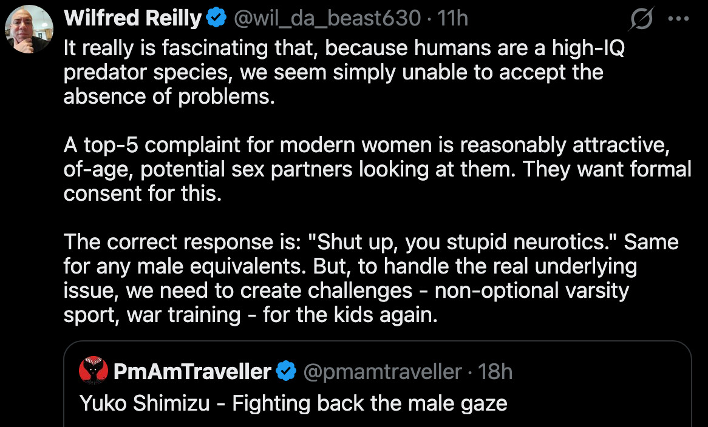Click the PmAmTraveller display name
708x427 pixels.
tap(192, 371)
